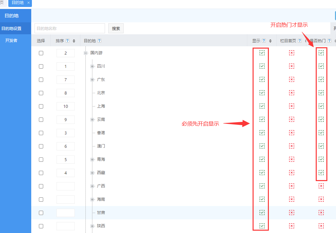Click the 目的地名称 search input field
Screen dimensions: 336x233
pos(70,29)
